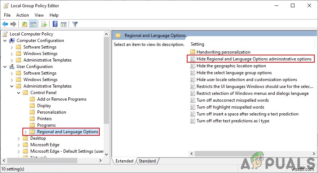This screenshot has height=173, width=318.
Task: Click the Forward arrow toolbar icon
Action: pos(13,24)
